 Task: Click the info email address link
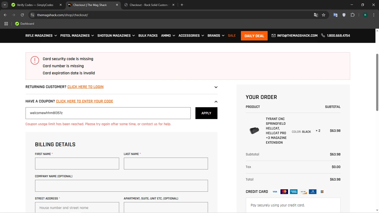click(295, 36)
